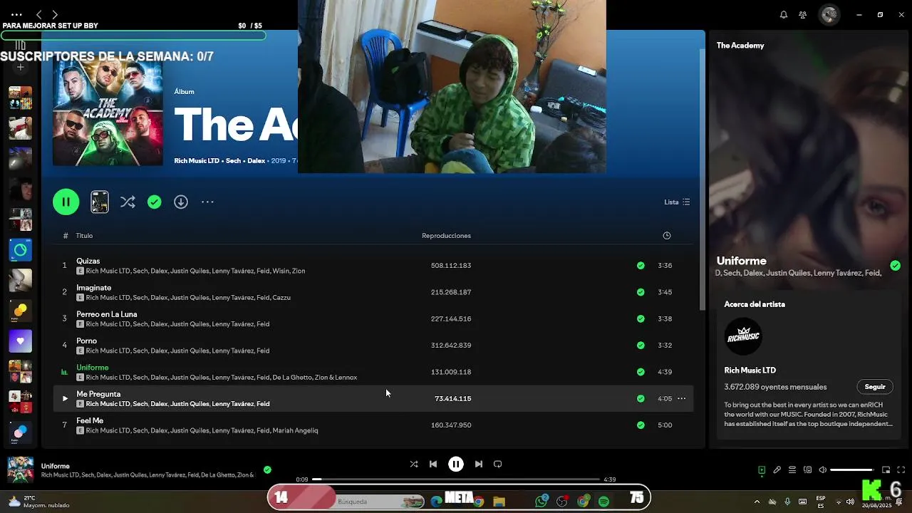Remove The Academy album from library via header checkmark
This screenshot has height=513, width=912.
pos(154,202)
